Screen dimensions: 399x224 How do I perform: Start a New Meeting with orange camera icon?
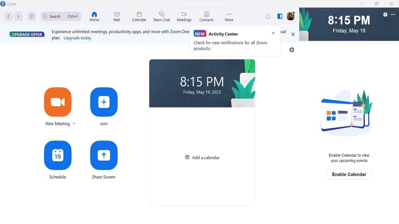58,102
